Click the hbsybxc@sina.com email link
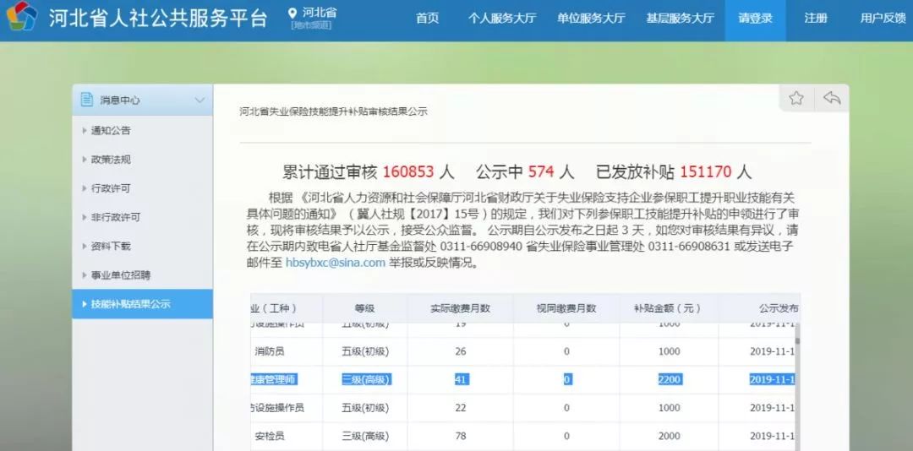 (335, 263)
